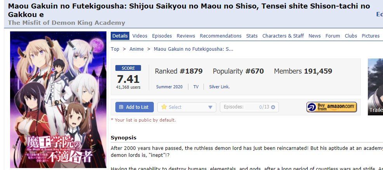Click the Add to List button
Image resolution: width=383 pixels, height=170 pixels.
click(x=134, y=107)
